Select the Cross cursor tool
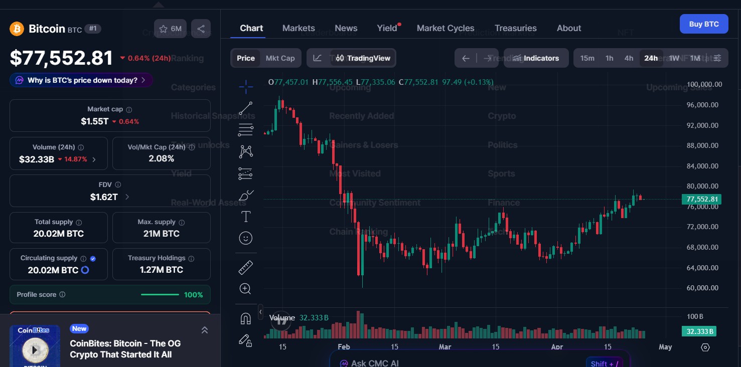The height and width of the screenshot is (367, 741). tap(245, 86)
